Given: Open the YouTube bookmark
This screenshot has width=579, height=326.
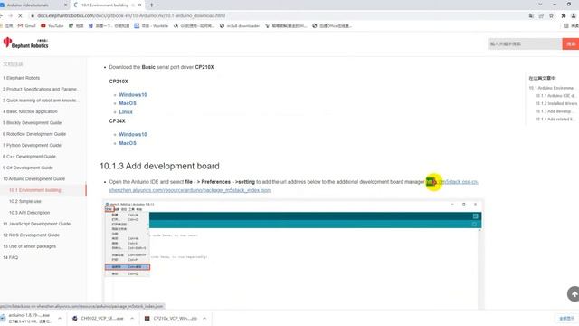Looking at the screenshot, I should [x=52, y=26].
